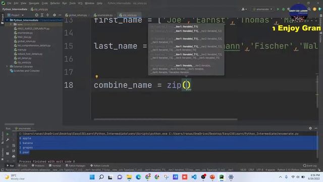
Task: Open Windows Search from taskbar
Action: (101, 177)
